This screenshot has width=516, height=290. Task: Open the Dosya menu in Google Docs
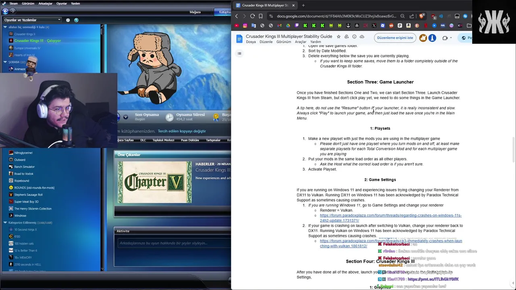251,42
